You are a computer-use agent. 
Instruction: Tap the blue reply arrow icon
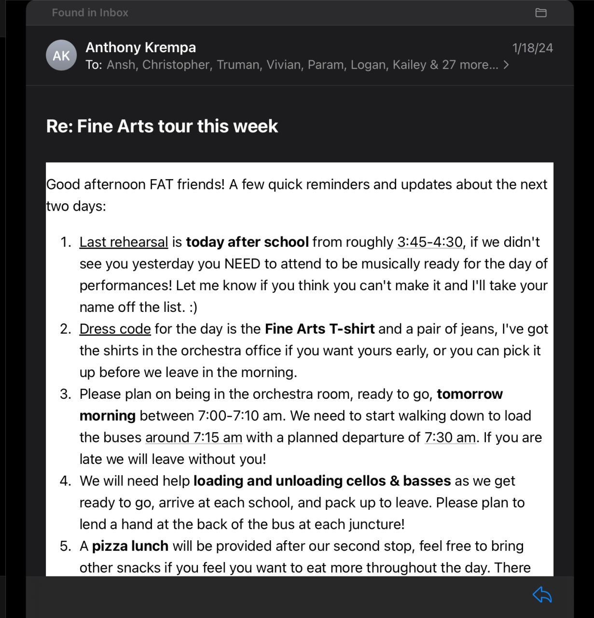click(542, 595)
